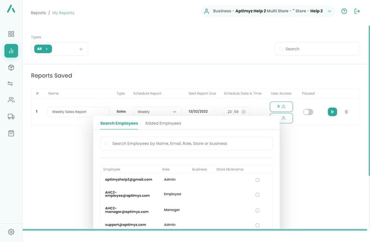Select radio button for optimyzhelp2@gmail.com

[257, 180]
